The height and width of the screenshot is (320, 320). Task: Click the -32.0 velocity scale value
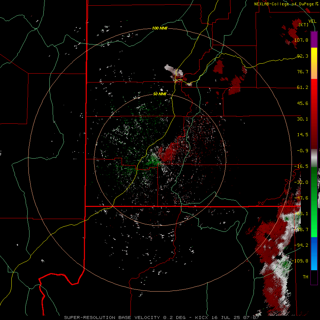coord(301,182)
